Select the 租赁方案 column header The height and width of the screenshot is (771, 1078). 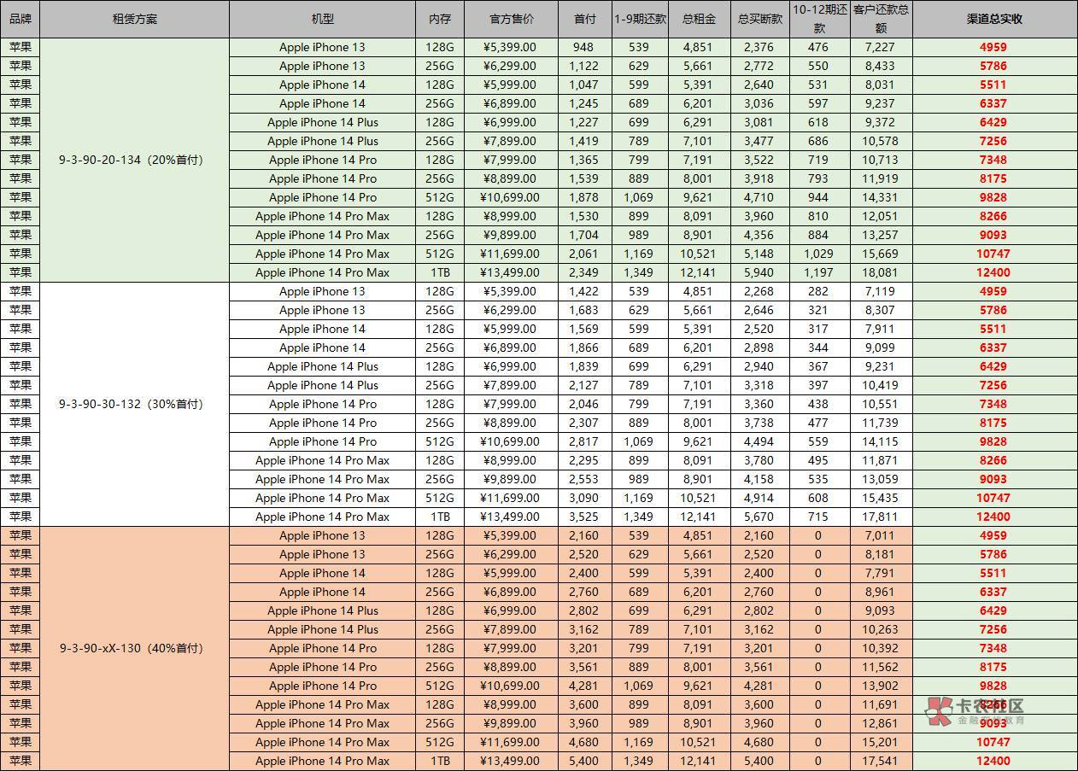coord(134,19)
